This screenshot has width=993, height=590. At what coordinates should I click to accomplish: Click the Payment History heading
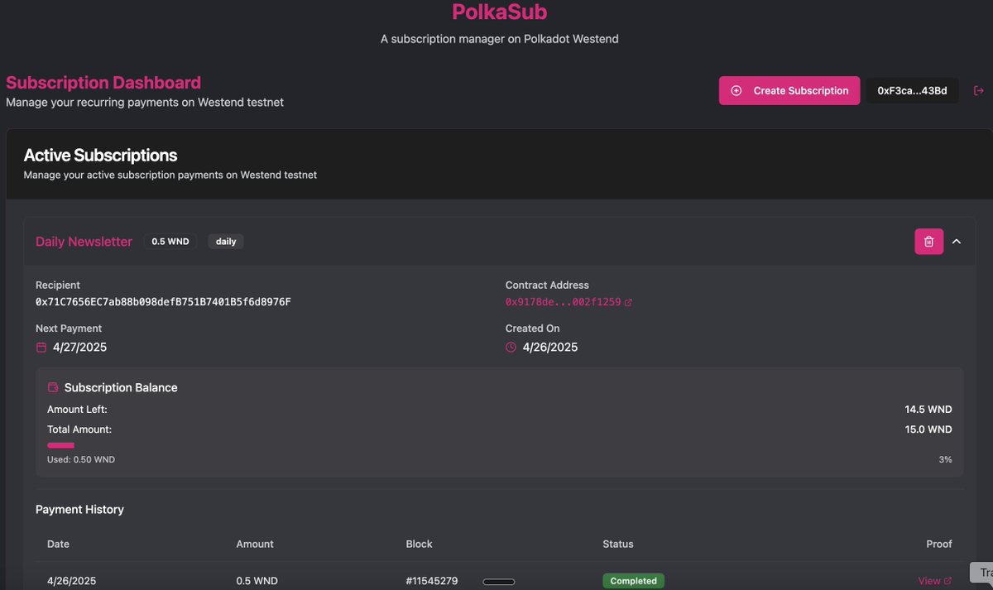click(x=79, y=510)
